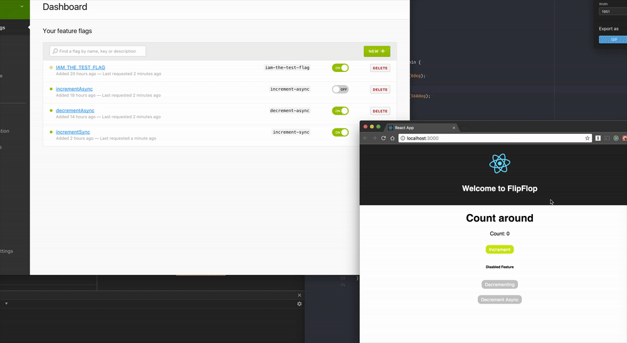Click the browser home icon
The image size is (627, 343).
click(x=393, y=138)
